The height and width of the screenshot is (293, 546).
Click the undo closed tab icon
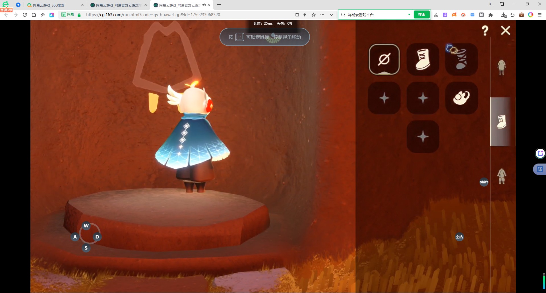pyautogui.click(x=512, y=15)
